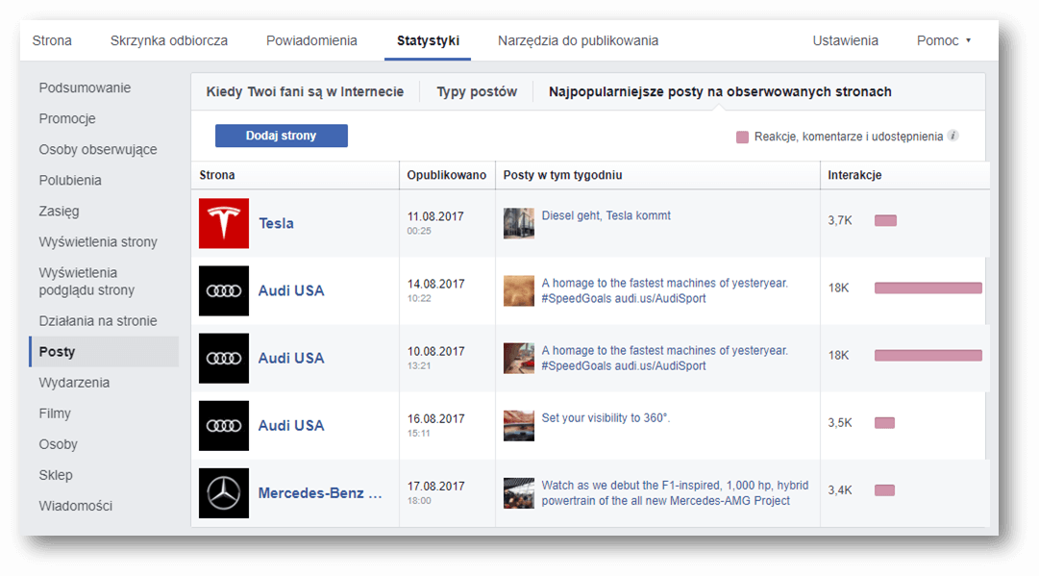The width and height of the screenshot is (1039, 576).
Task: Click the Posty w tym tygodniu header
Action: [562, 175]
